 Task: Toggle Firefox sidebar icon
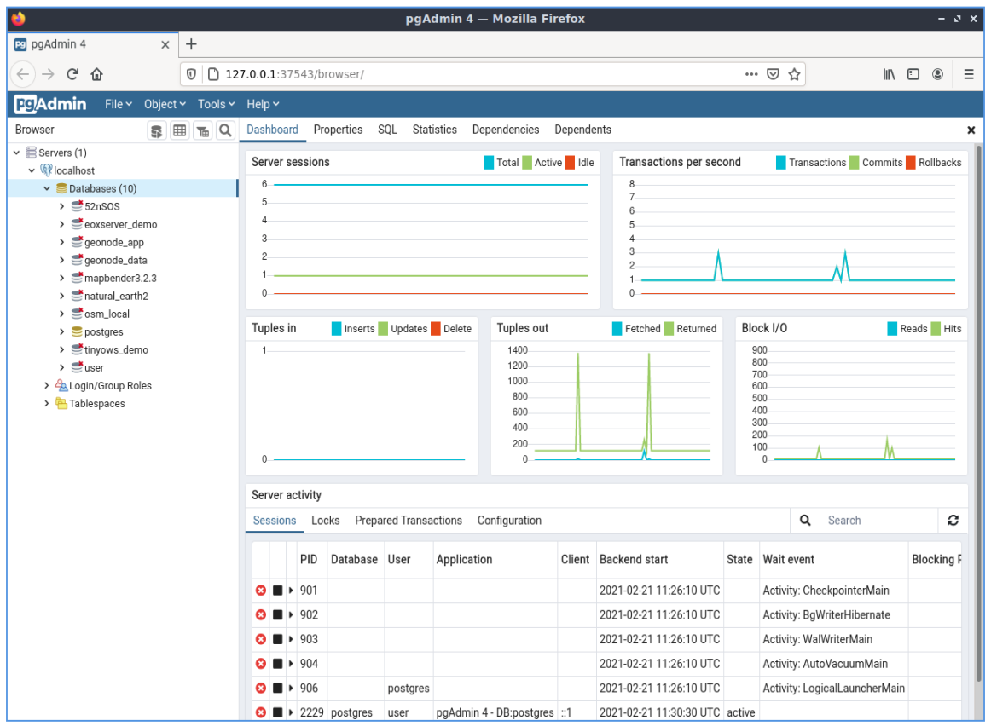pyautogui.click(x=913, y=74)
